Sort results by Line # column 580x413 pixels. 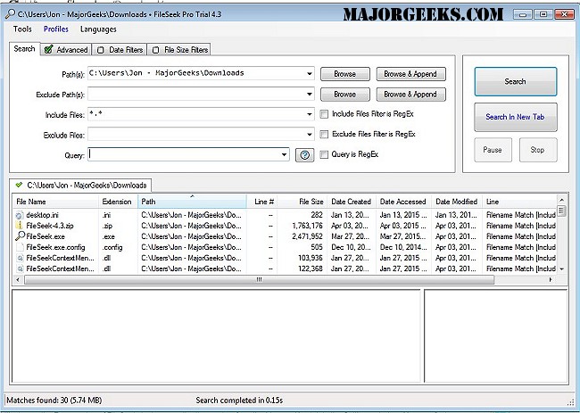click(x=261, y=202)
